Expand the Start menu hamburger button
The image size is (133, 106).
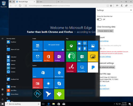2,38
